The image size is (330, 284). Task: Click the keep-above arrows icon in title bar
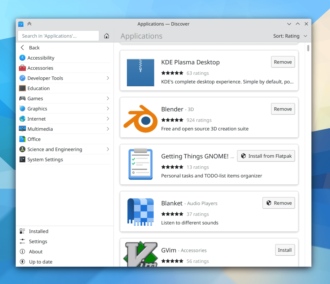tap(29, 24)
